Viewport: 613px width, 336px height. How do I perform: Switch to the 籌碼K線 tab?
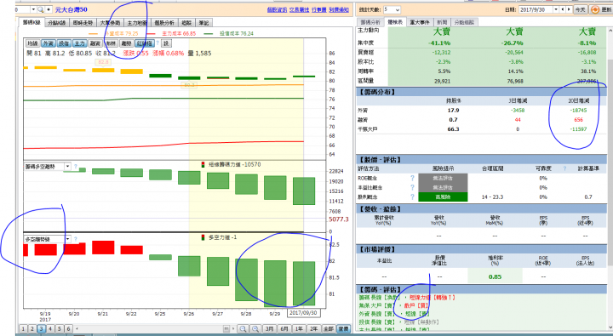point(32,23)
